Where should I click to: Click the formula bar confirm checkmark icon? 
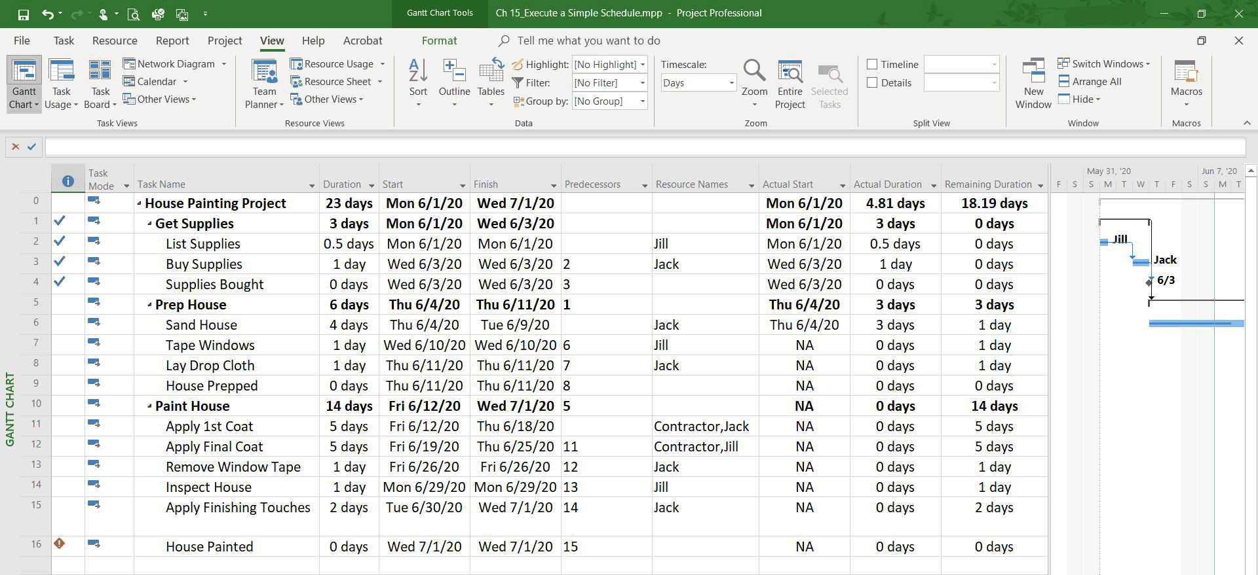point(31,147)
